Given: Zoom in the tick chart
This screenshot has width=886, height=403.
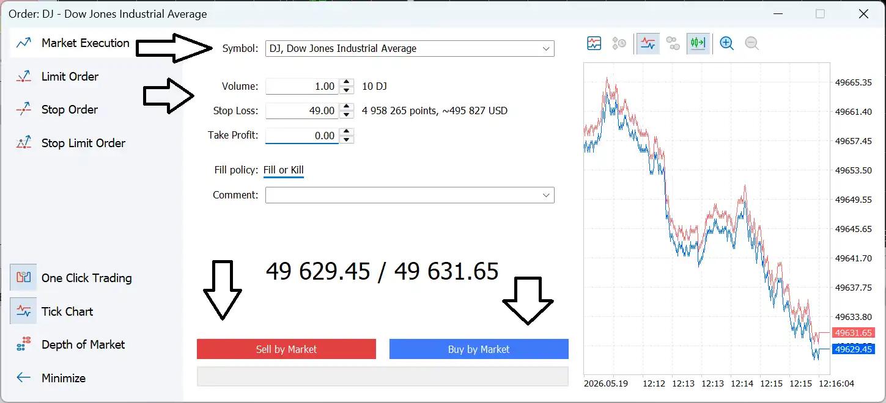Looking at the screenshot, I should coord(726,43).
